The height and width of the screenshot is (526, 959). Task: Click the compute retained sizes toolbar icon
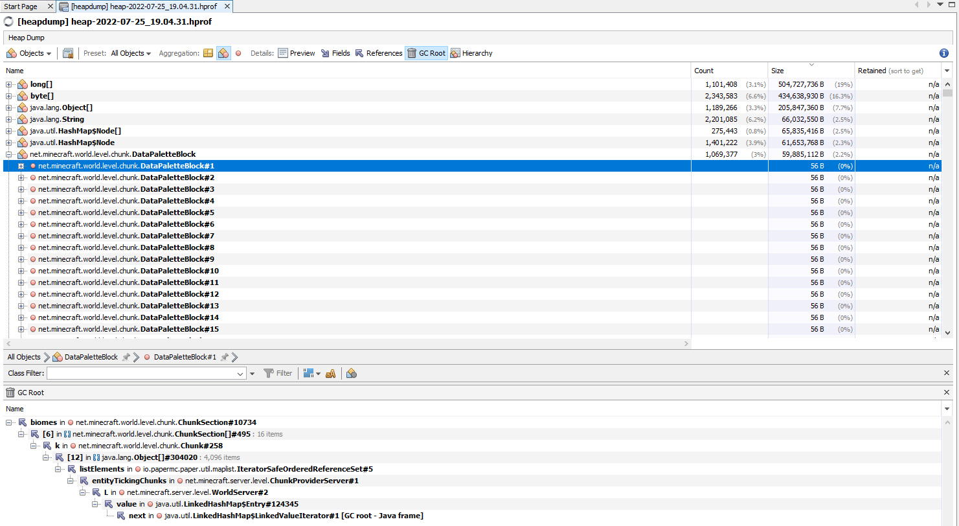tap(68, 53)
